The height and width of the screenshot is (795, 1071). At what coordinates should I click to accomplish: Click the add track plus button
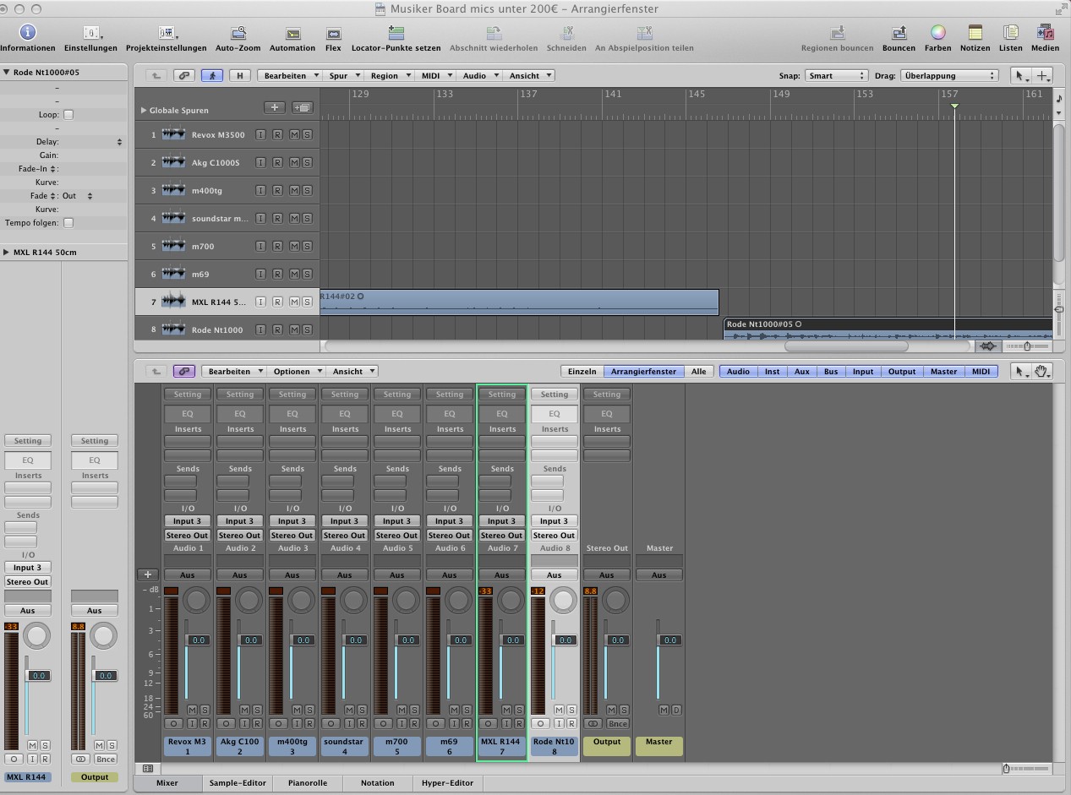274,107
